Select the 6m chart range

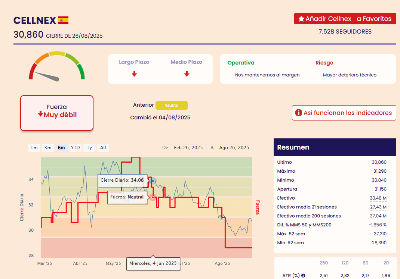pyautogui.click(x=61, y=148)
